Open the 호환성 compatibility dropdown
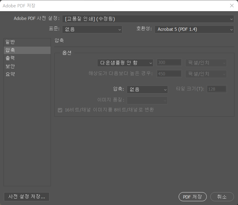This screenshot has height=205, width=238. 194,29
